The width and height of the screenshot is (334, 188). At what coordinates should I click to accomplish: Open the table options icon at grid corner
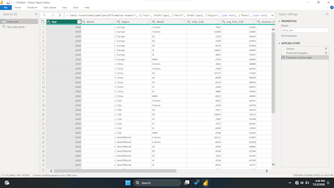point(43,22)
